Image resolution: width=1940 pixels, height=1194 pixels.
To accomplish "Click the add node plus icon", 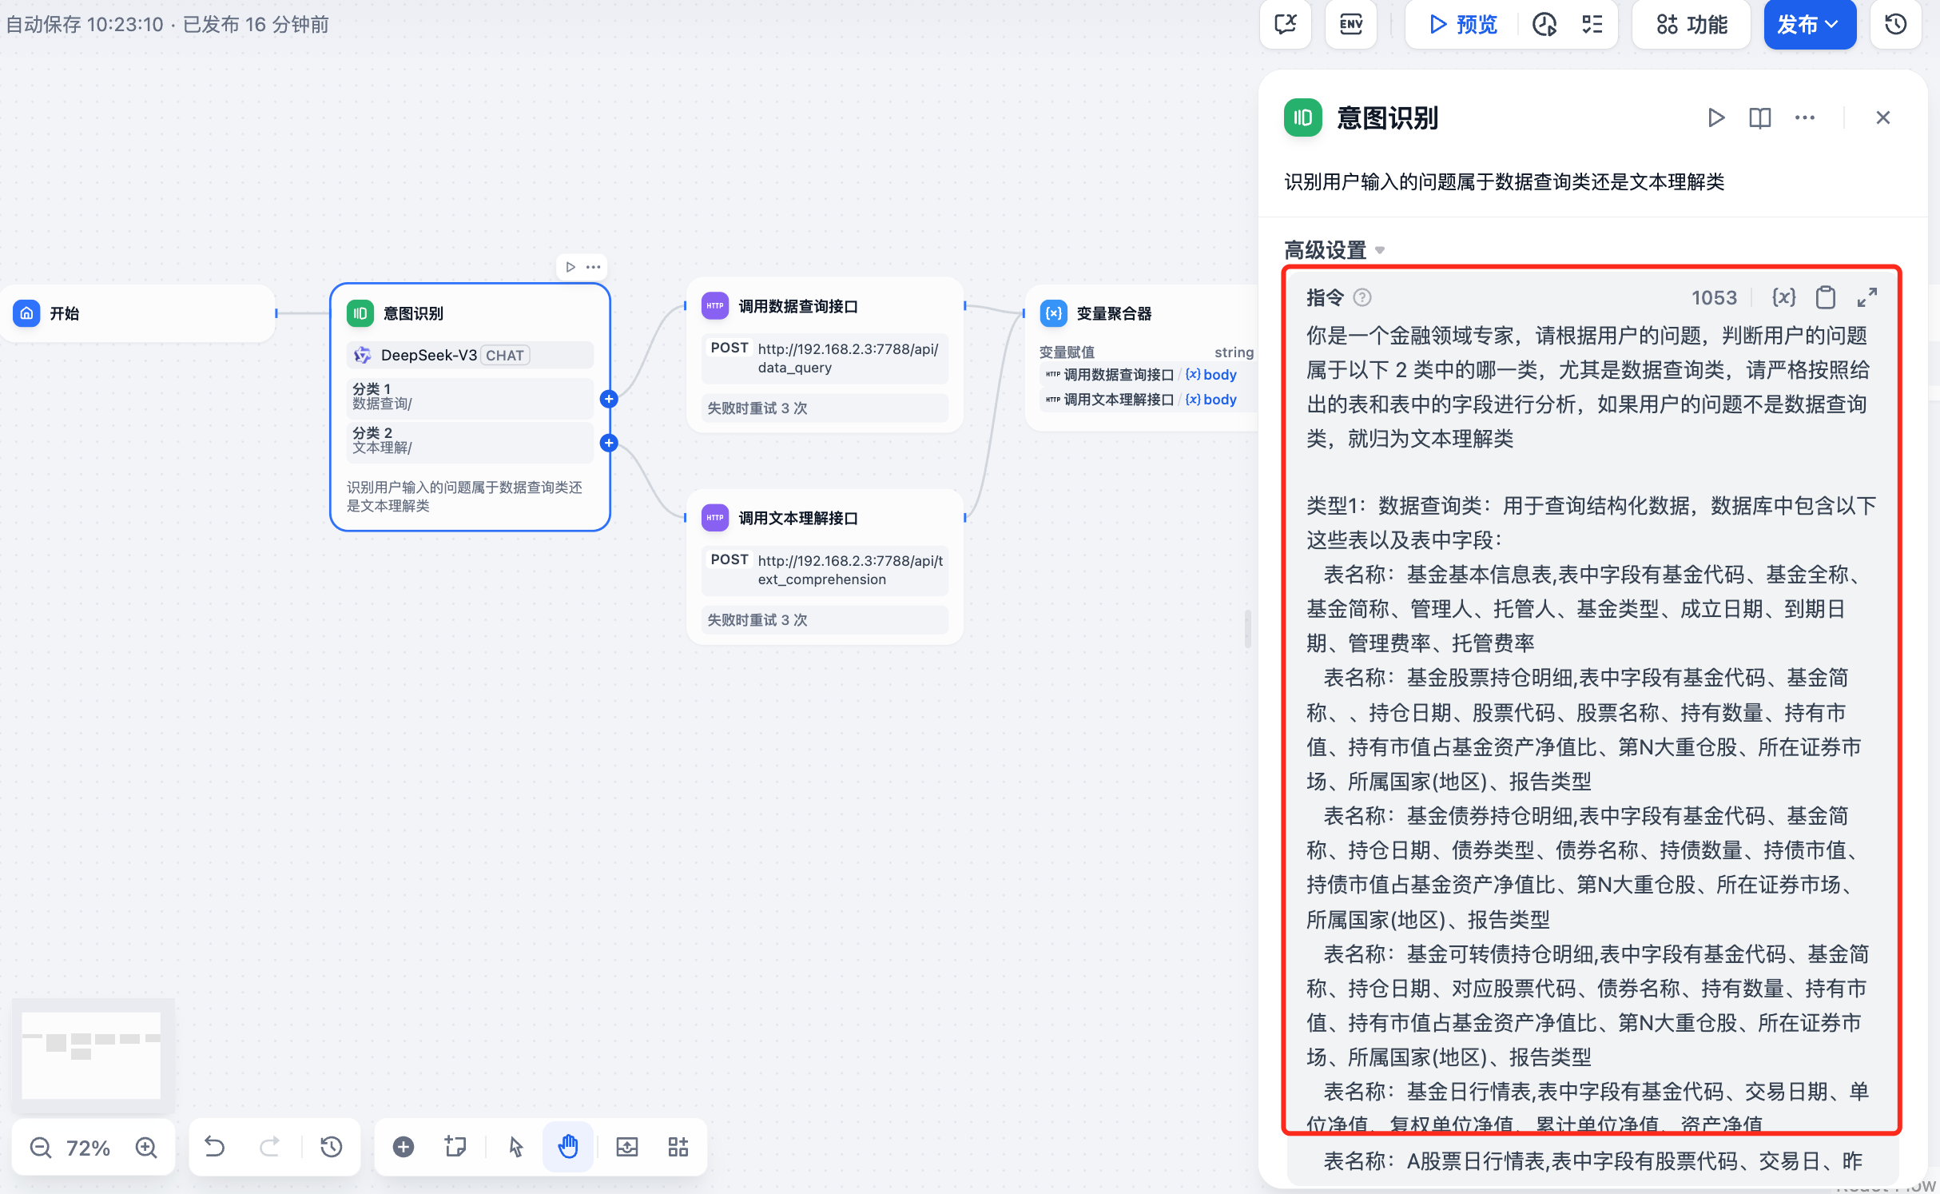I will pos(404,1148).
